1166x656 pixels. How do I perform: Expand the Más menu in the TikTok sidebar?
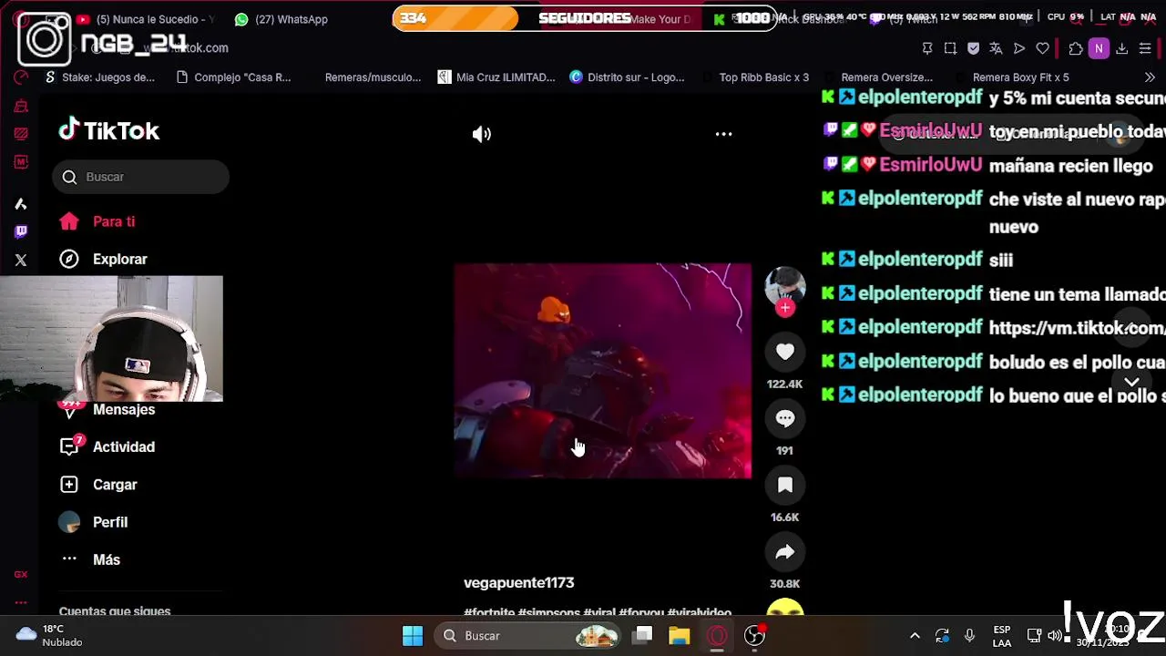[90, 559]
